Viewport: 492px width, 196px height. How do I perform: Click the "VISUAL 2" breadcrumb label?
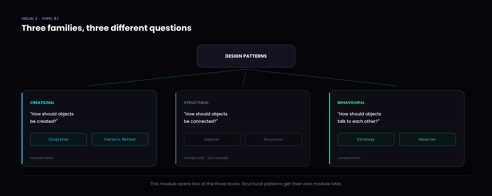tap(29, 19)
